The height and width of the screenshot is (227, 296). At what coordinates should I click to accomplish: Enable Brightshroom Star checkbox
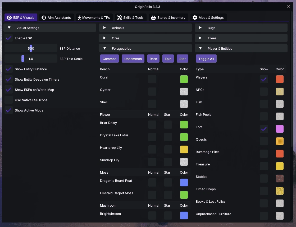click(x=168, y=215)
